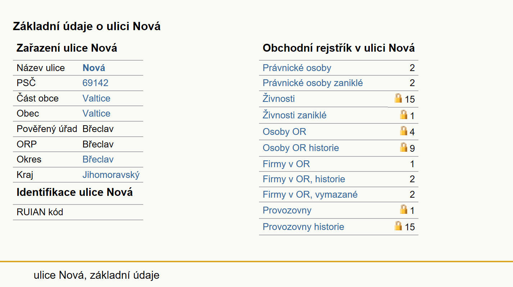The width and height of the screenshot is (513, 287).
Task: Open Valtice in the Obec row
Action: (x=96, y=113)
